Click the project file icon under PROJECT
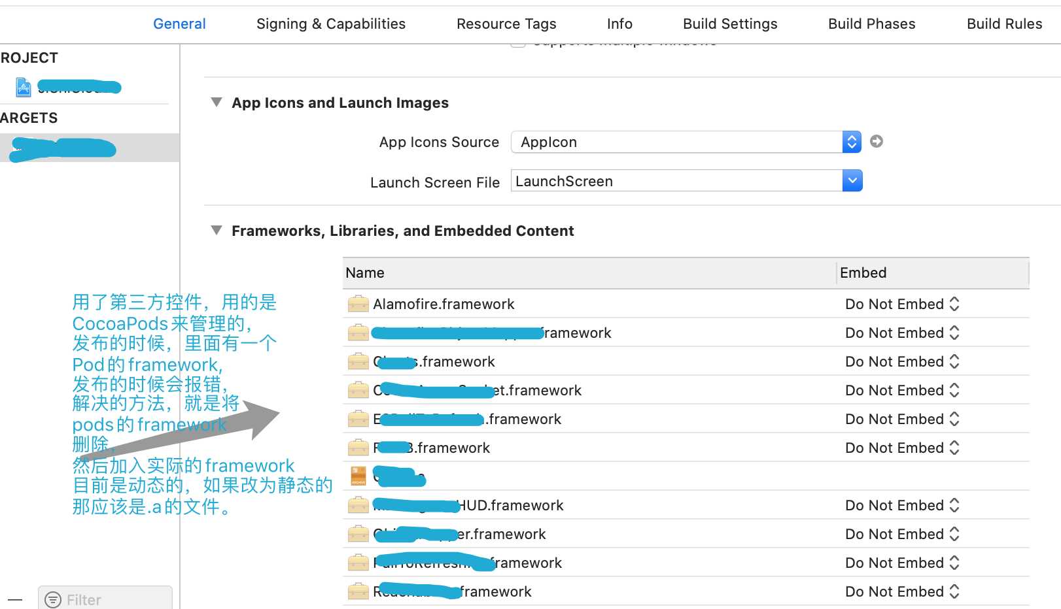 click(24, 87)
